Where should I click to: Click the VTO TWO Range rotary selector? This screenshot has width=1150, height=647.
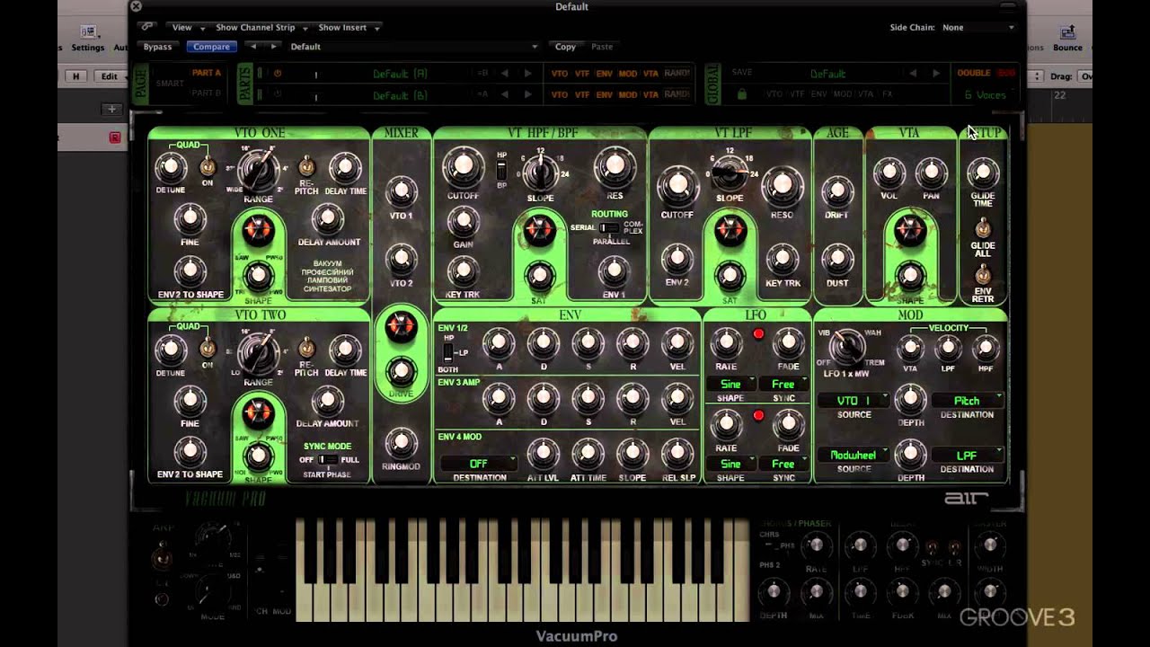click(258, 354)
